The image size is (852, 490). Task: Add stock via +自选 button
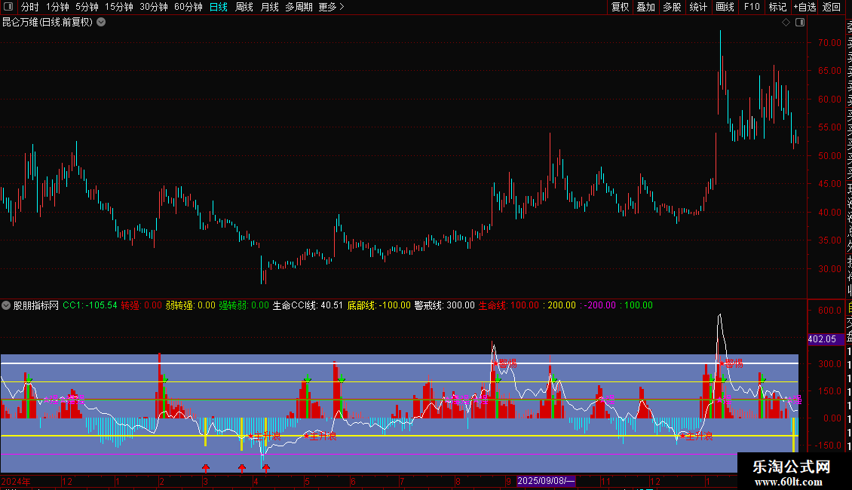tap(804, 7)
